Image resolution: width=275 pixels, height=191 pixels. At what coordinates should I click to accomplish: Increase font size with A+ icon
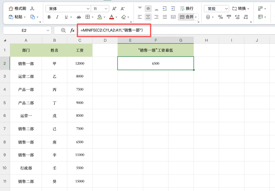(x=115, y=9)
